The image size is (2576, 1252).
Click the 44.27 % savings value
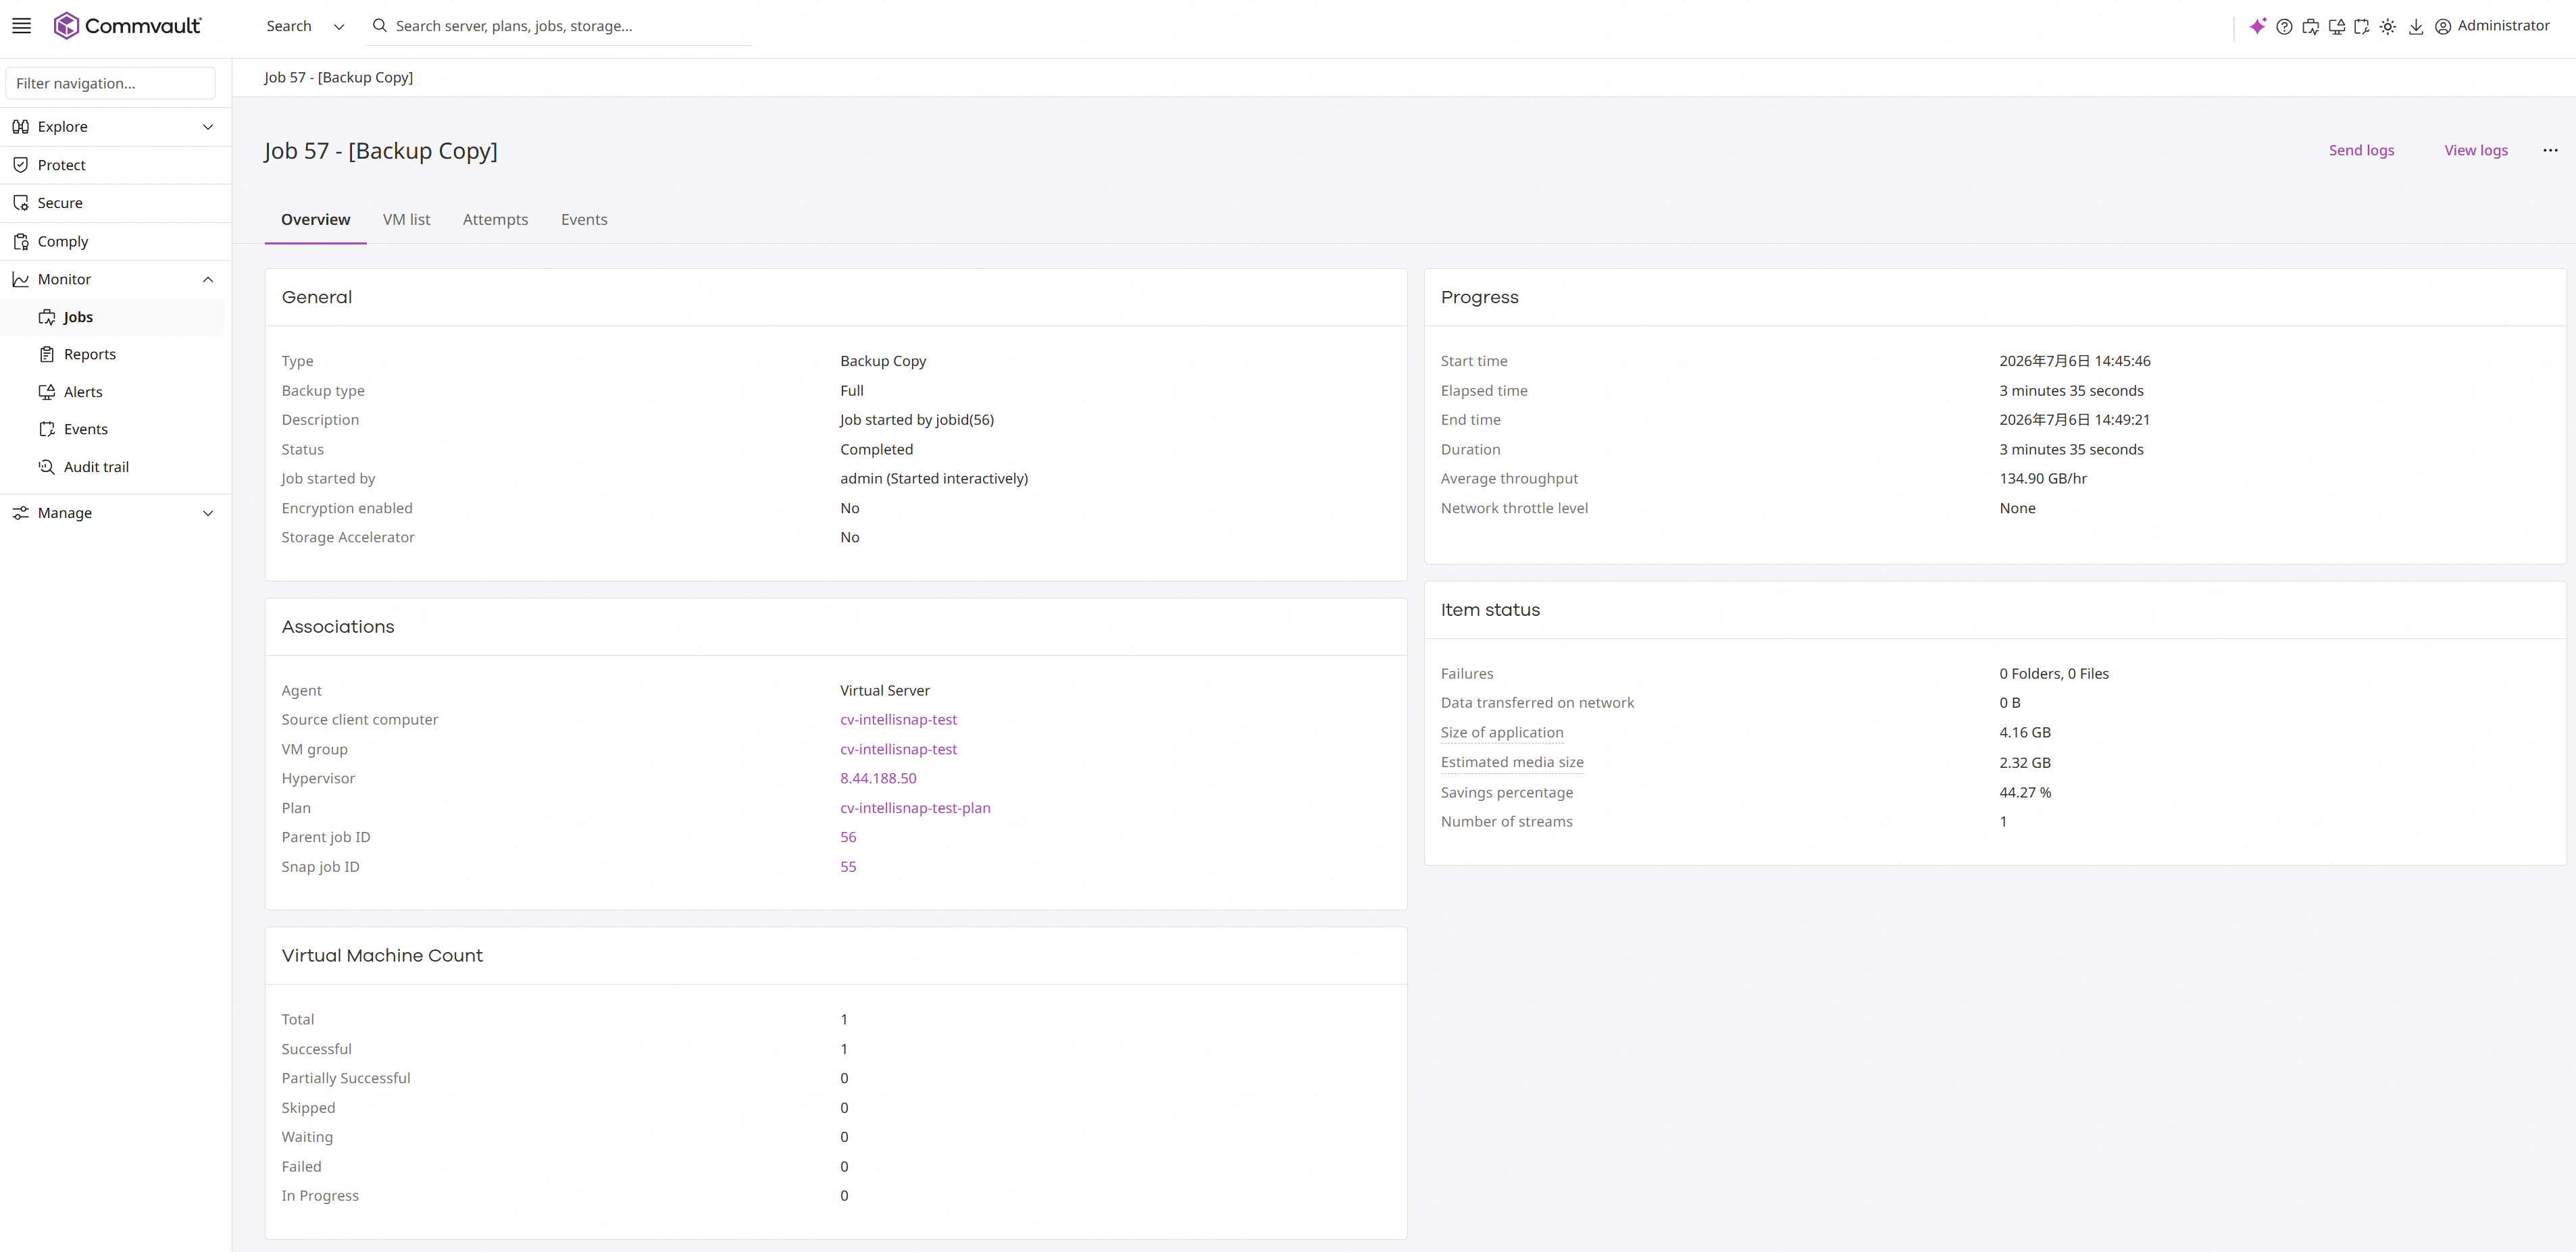point(2025,792)
